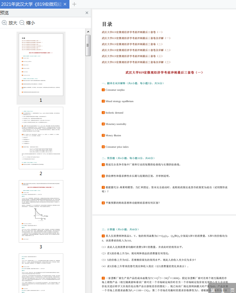Viewport: 236px width, 293px height.
Task: Open TOC link 三套卷及详解（二）
Action: pyautogui.click(x=136, y=50)
